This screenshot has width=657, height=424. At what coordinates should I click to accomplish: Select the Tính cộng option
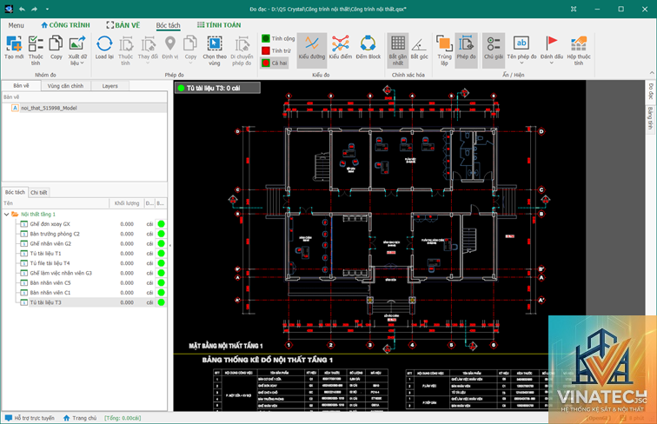(x=278, y=38)
